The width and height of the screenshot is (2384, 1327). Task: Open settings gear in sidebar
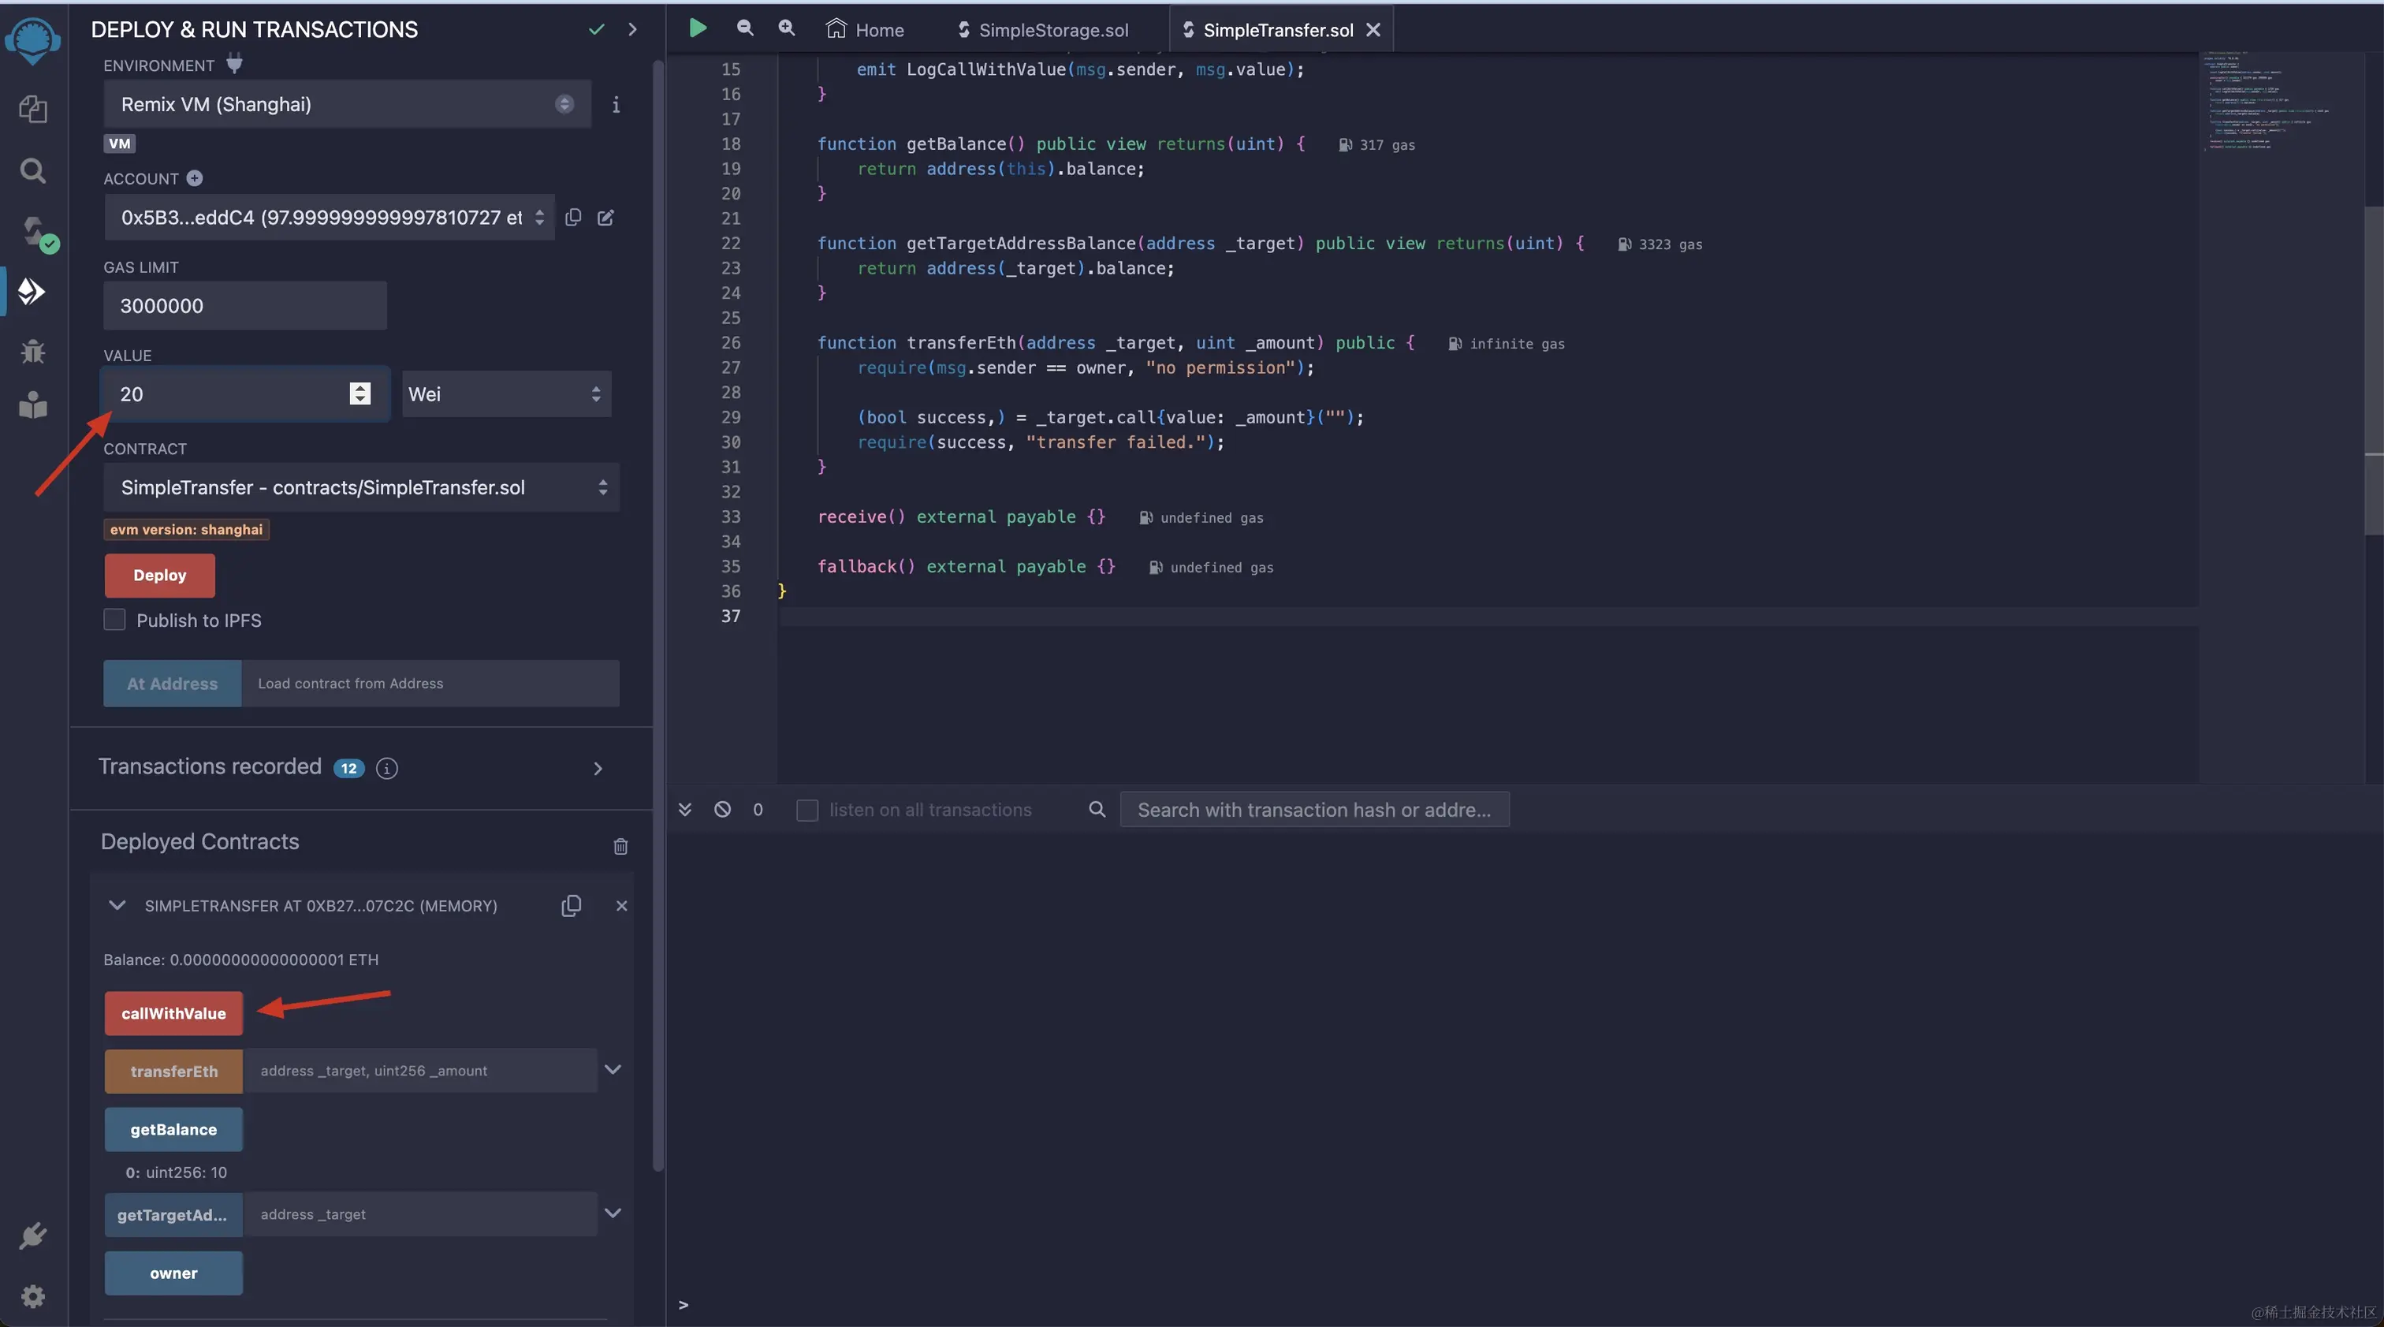pyautogui.click(x=32, y=1295)
